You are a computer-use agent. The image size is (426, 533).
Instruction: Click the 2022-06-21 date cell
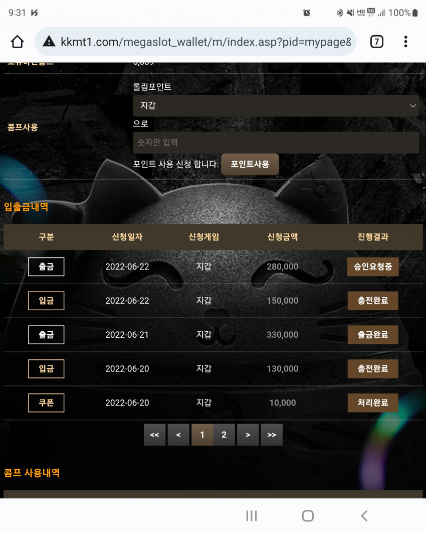pos(127,334)
